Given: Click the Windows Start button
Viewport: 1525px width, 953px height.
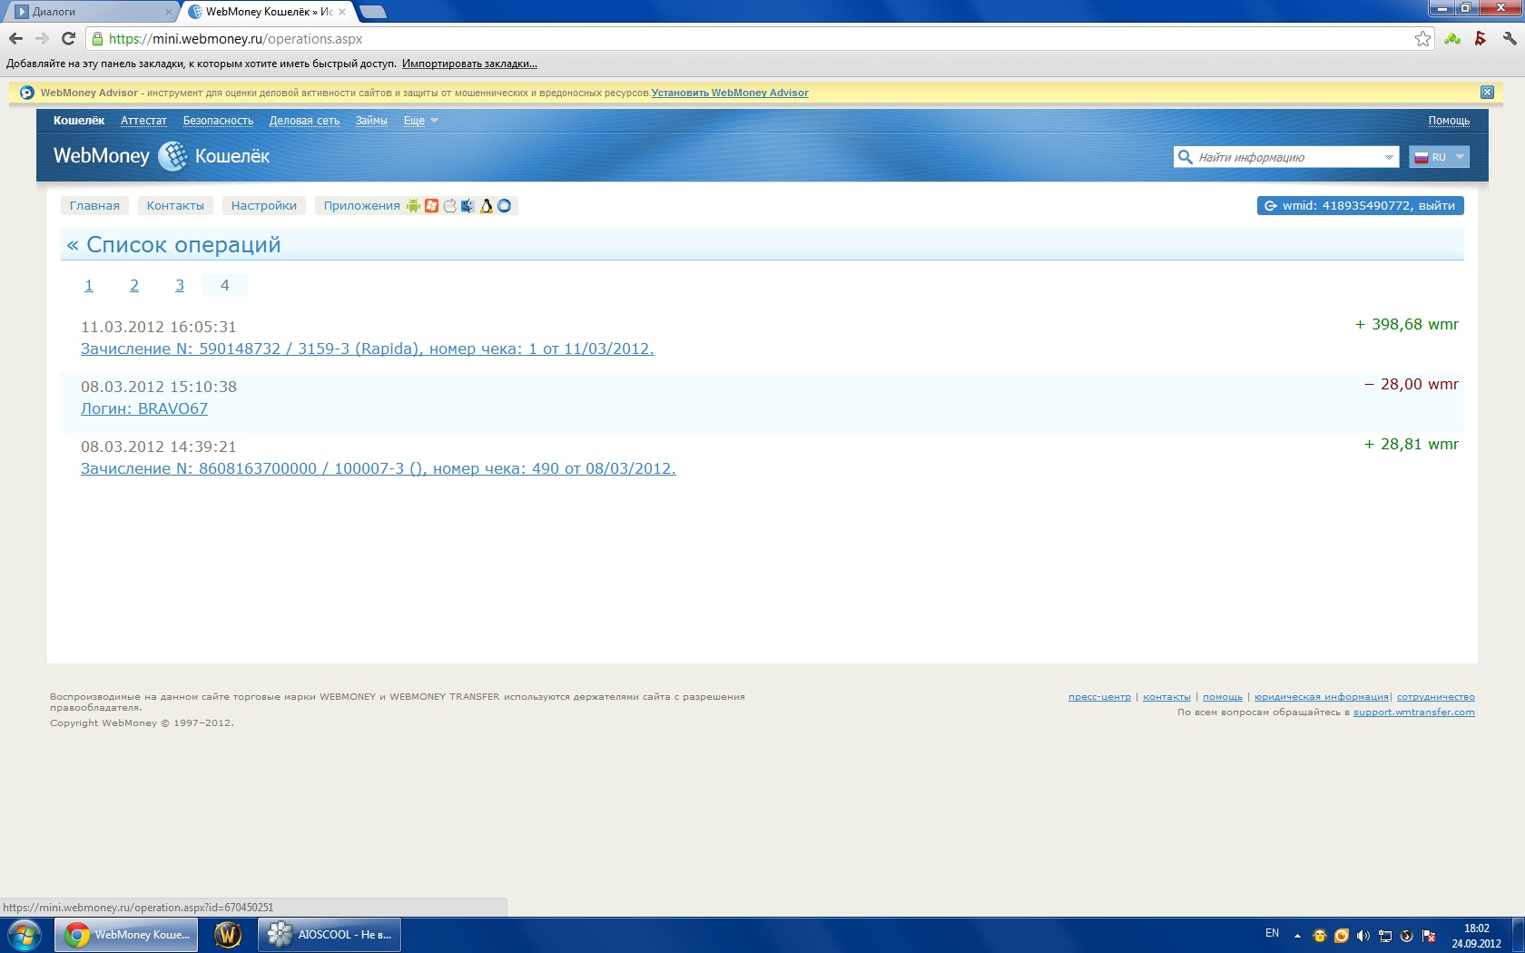Looking at the screenshot, I should [25, 935].
